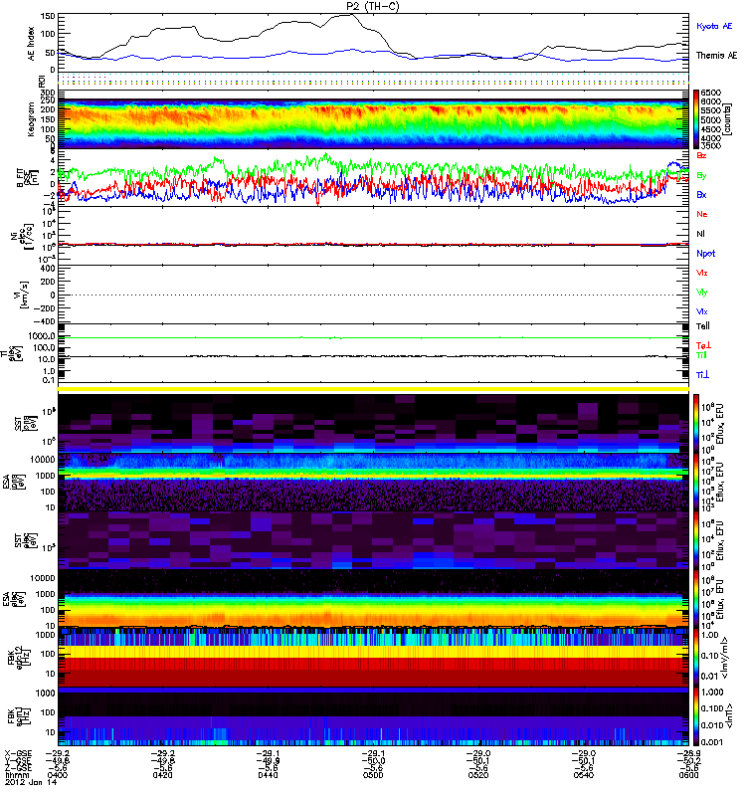746x796 pixels.
Task: Click the "hhmm" time format label
Action: (15, 775)
